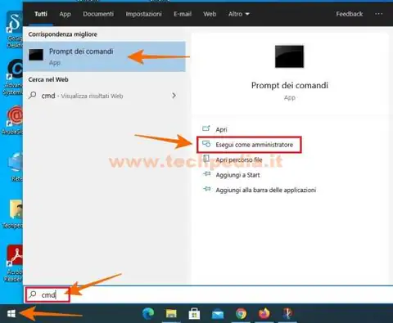Switch to the Documenti tab

pyautogui.click(x=98, y=14)
